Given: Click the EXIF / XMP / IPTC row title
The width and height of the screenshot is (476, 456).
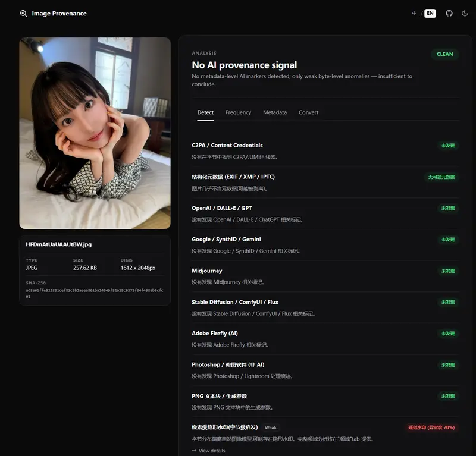Looking at the screenshot, I should pos(233,177).
